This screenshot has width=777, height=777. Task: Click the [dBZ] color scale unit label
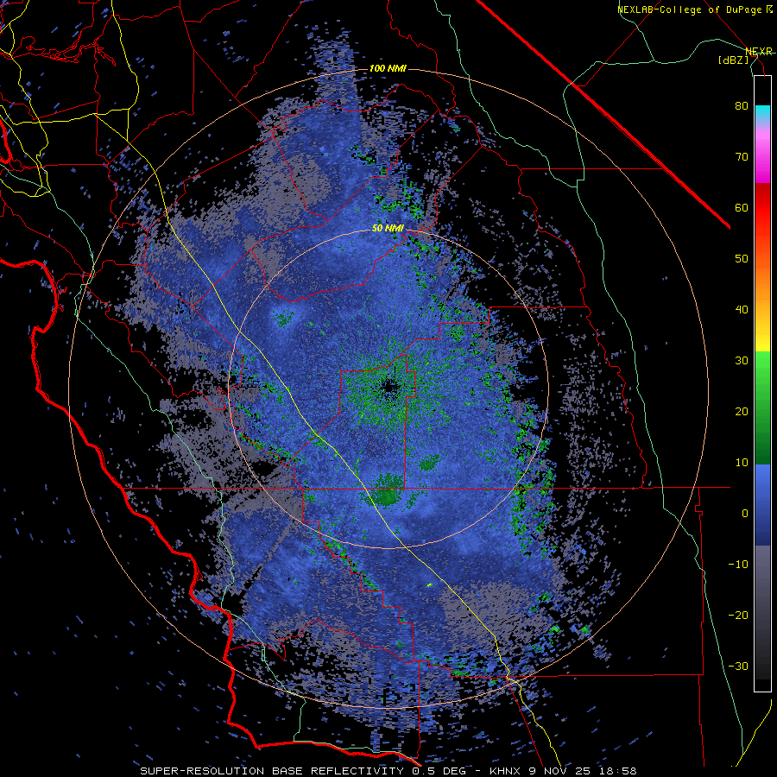pos(733,60)
